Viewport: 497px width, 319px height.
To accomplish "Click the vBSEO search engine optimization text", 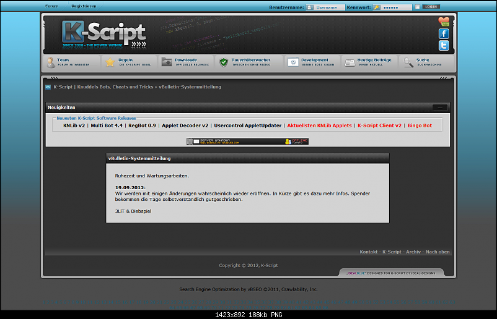I will 248,289.
